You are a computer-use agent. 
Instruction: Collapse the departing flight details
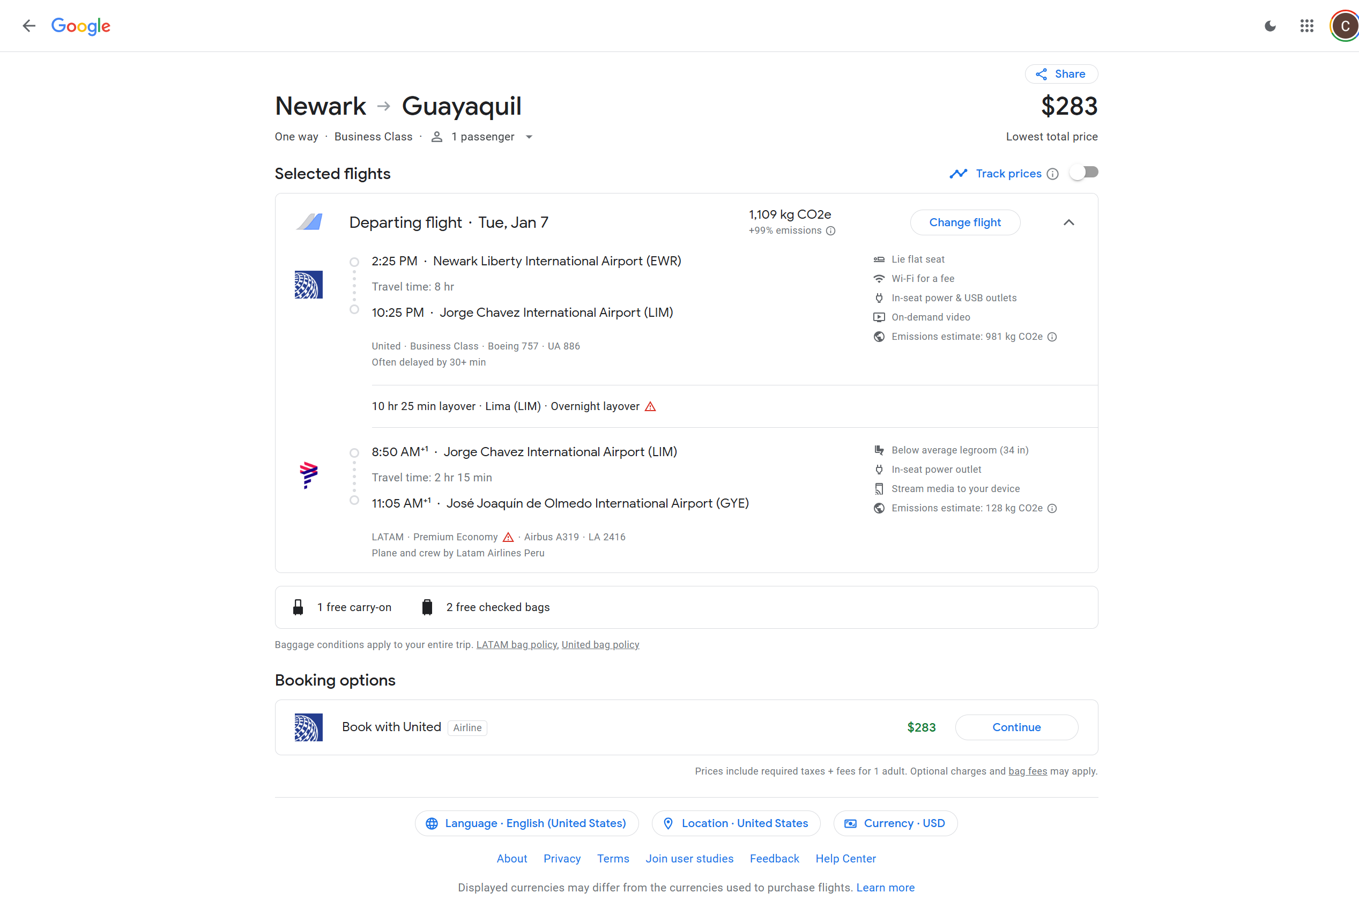point(1068,222)
